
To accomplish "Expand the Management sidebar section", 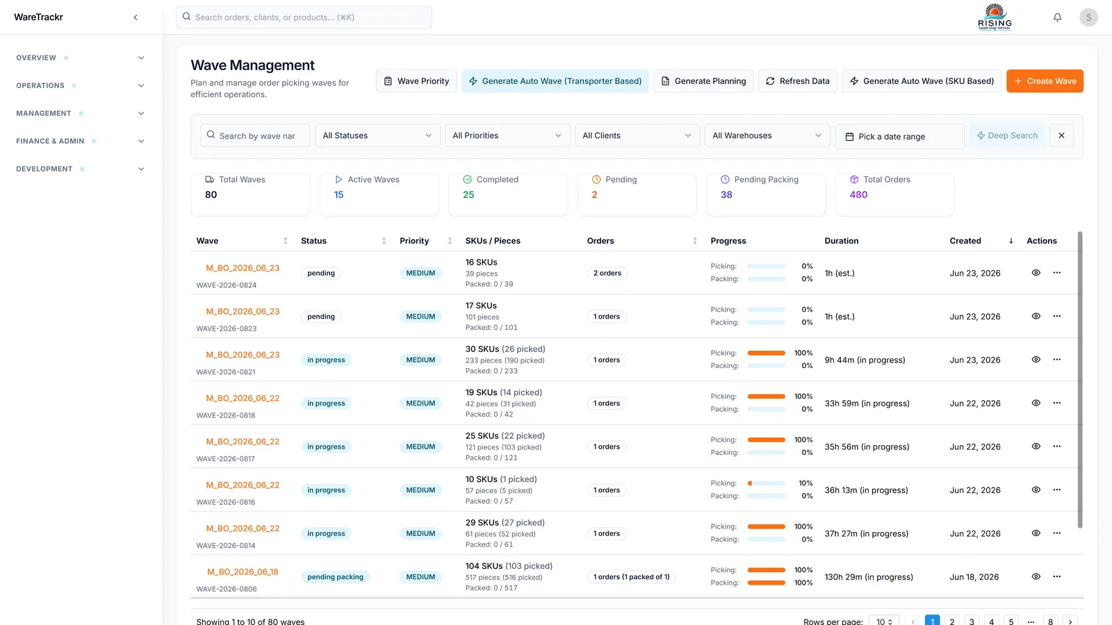I will point(80,113).
